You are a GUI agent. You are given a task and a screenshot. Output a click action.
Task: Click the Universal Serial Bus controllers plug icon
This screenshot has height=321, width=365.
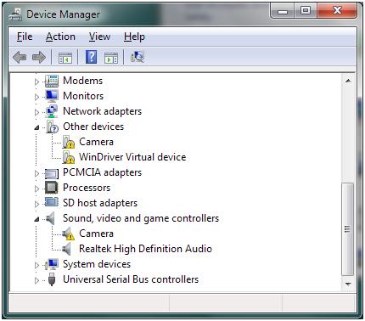52,279
